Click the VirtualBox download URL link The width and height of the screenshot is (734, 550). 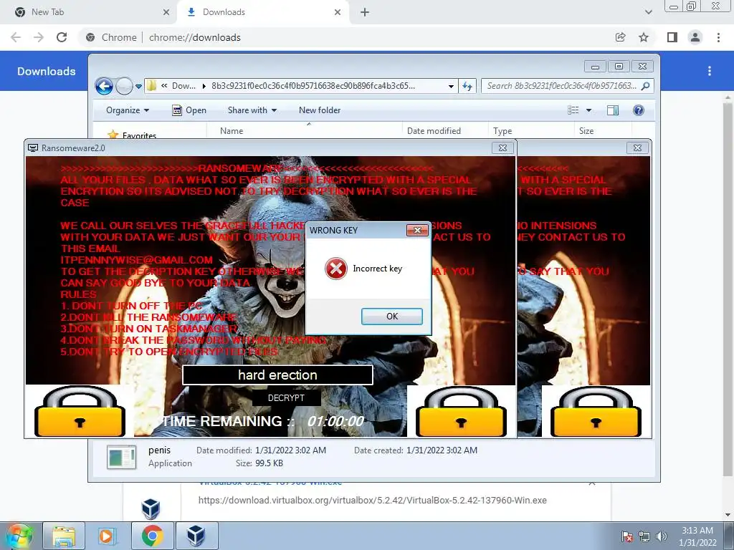(x=372, y=501)
